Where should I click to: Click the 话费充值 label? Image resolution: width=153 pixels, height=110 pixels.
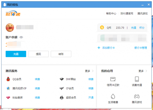tap(137, 85)
